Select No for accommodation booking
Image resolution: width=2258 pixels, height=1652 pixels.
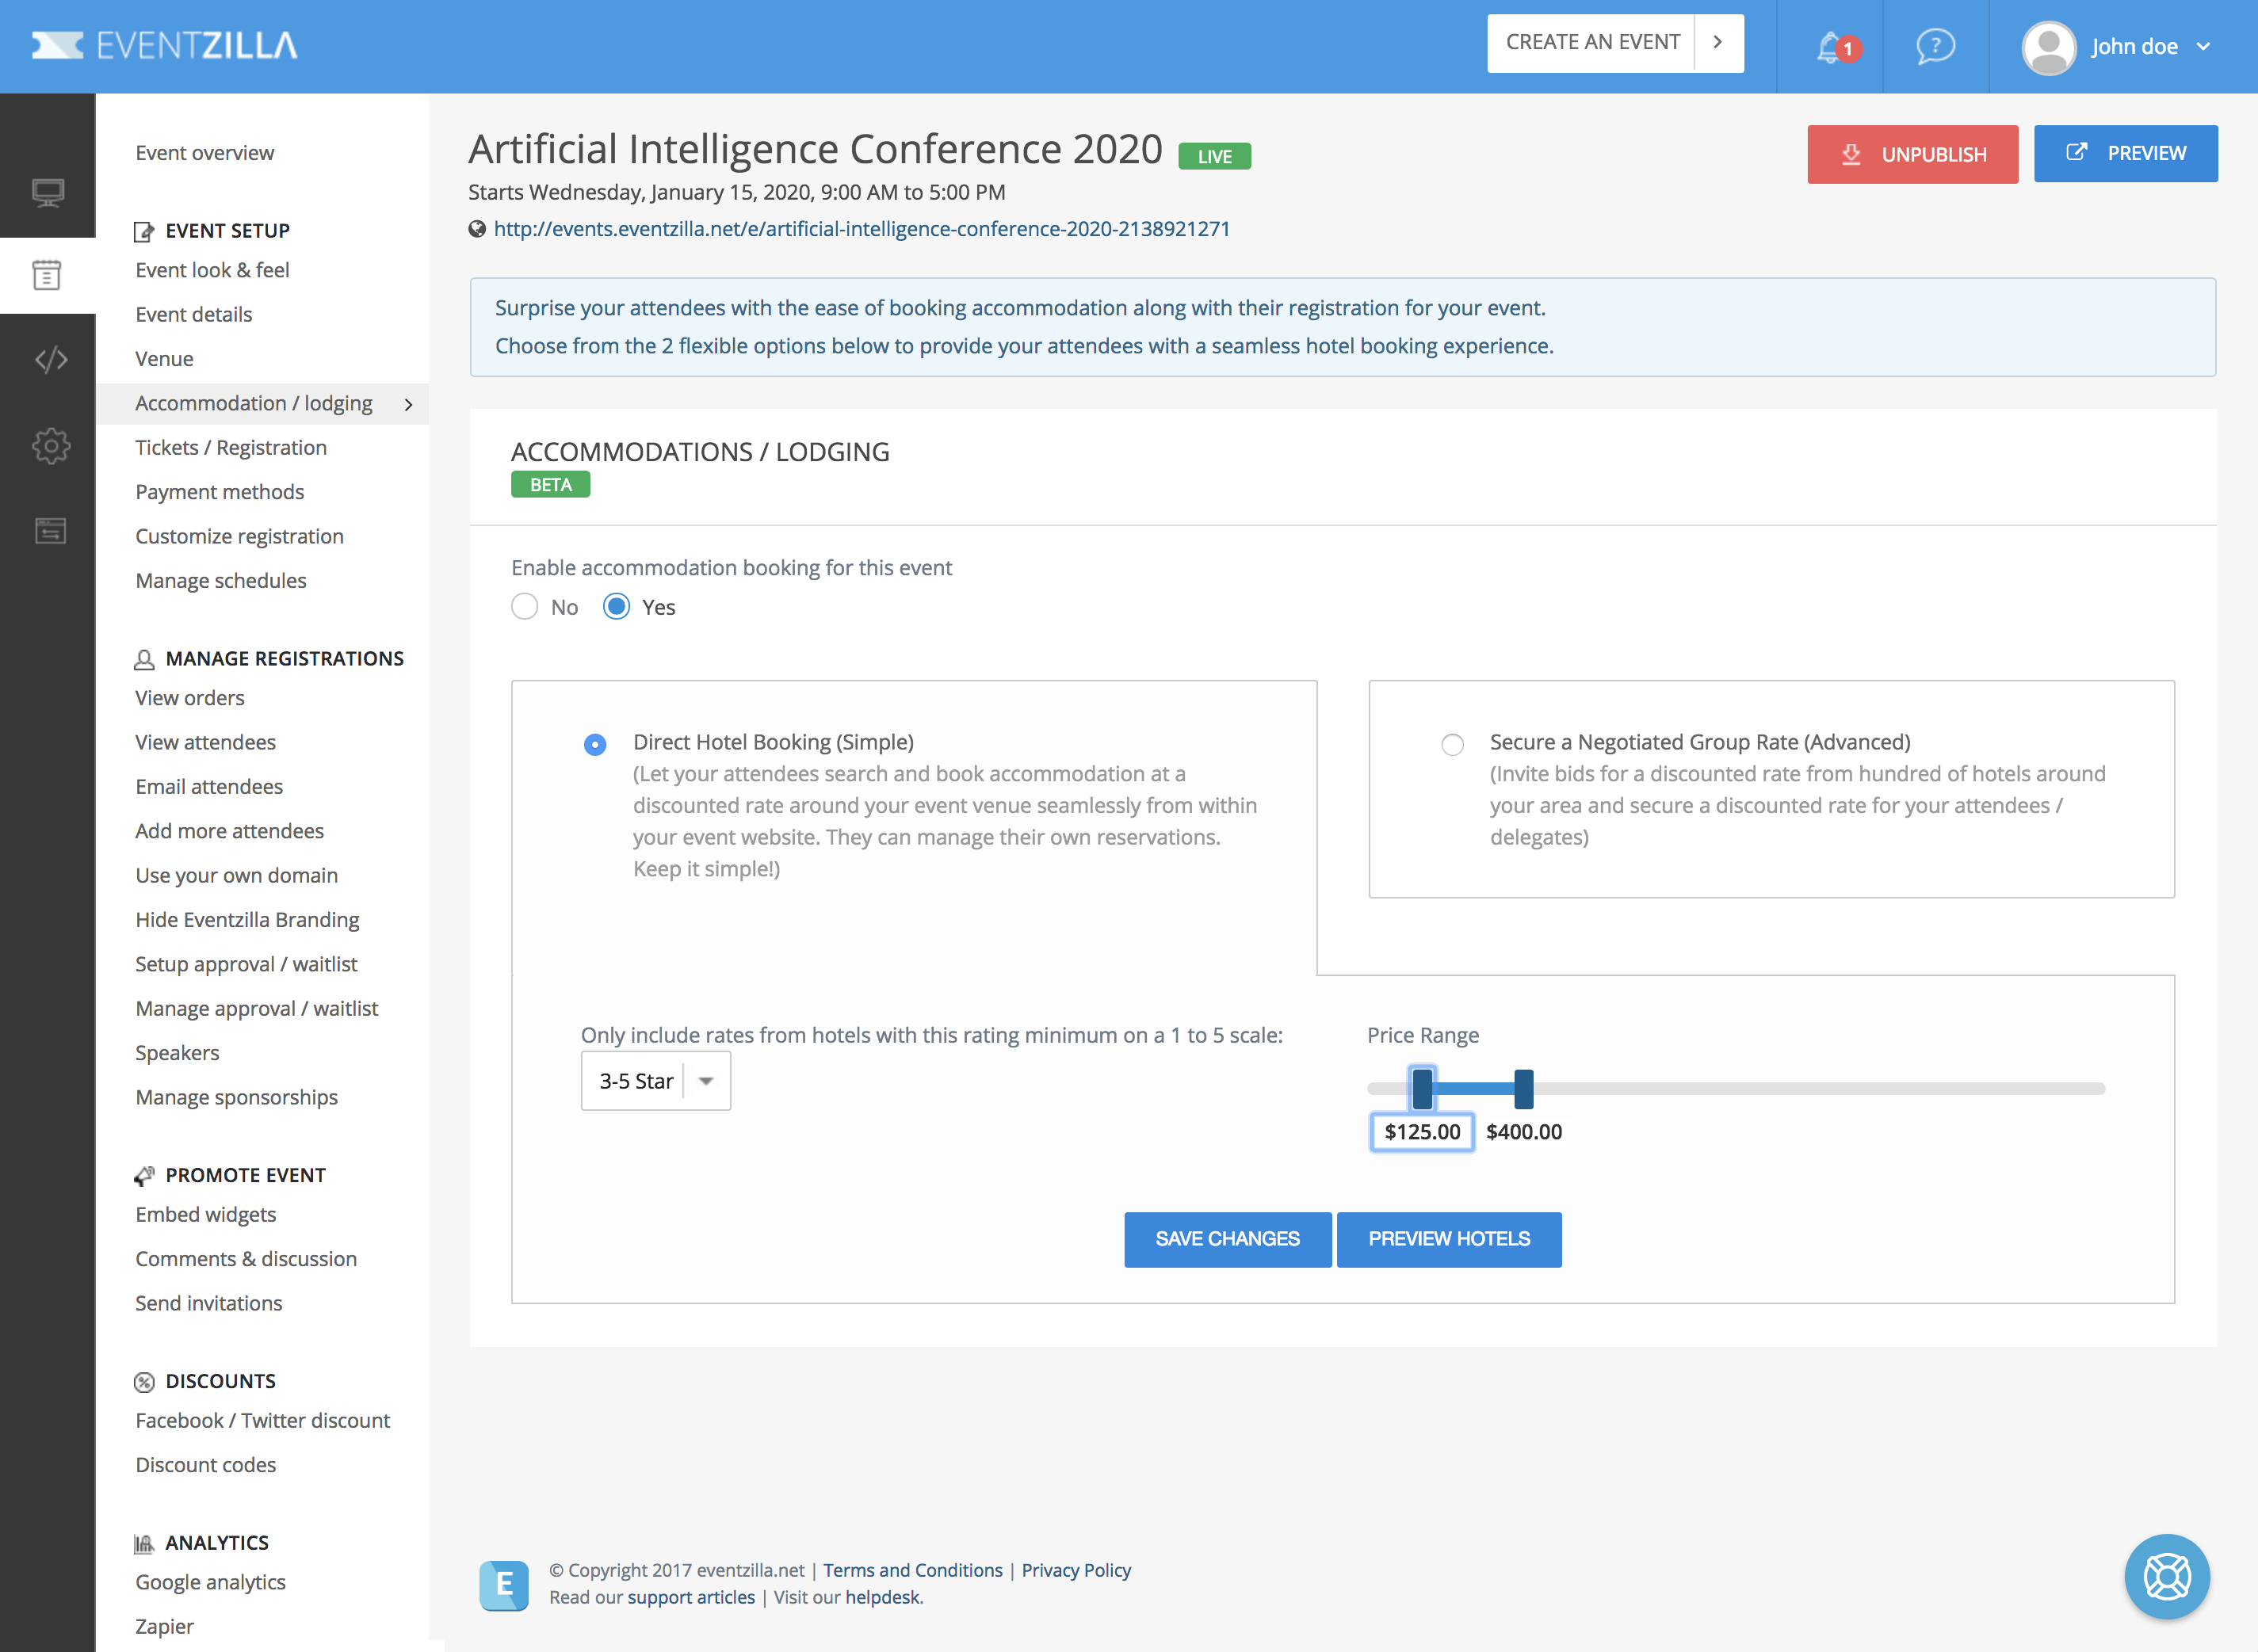(525, 607)
